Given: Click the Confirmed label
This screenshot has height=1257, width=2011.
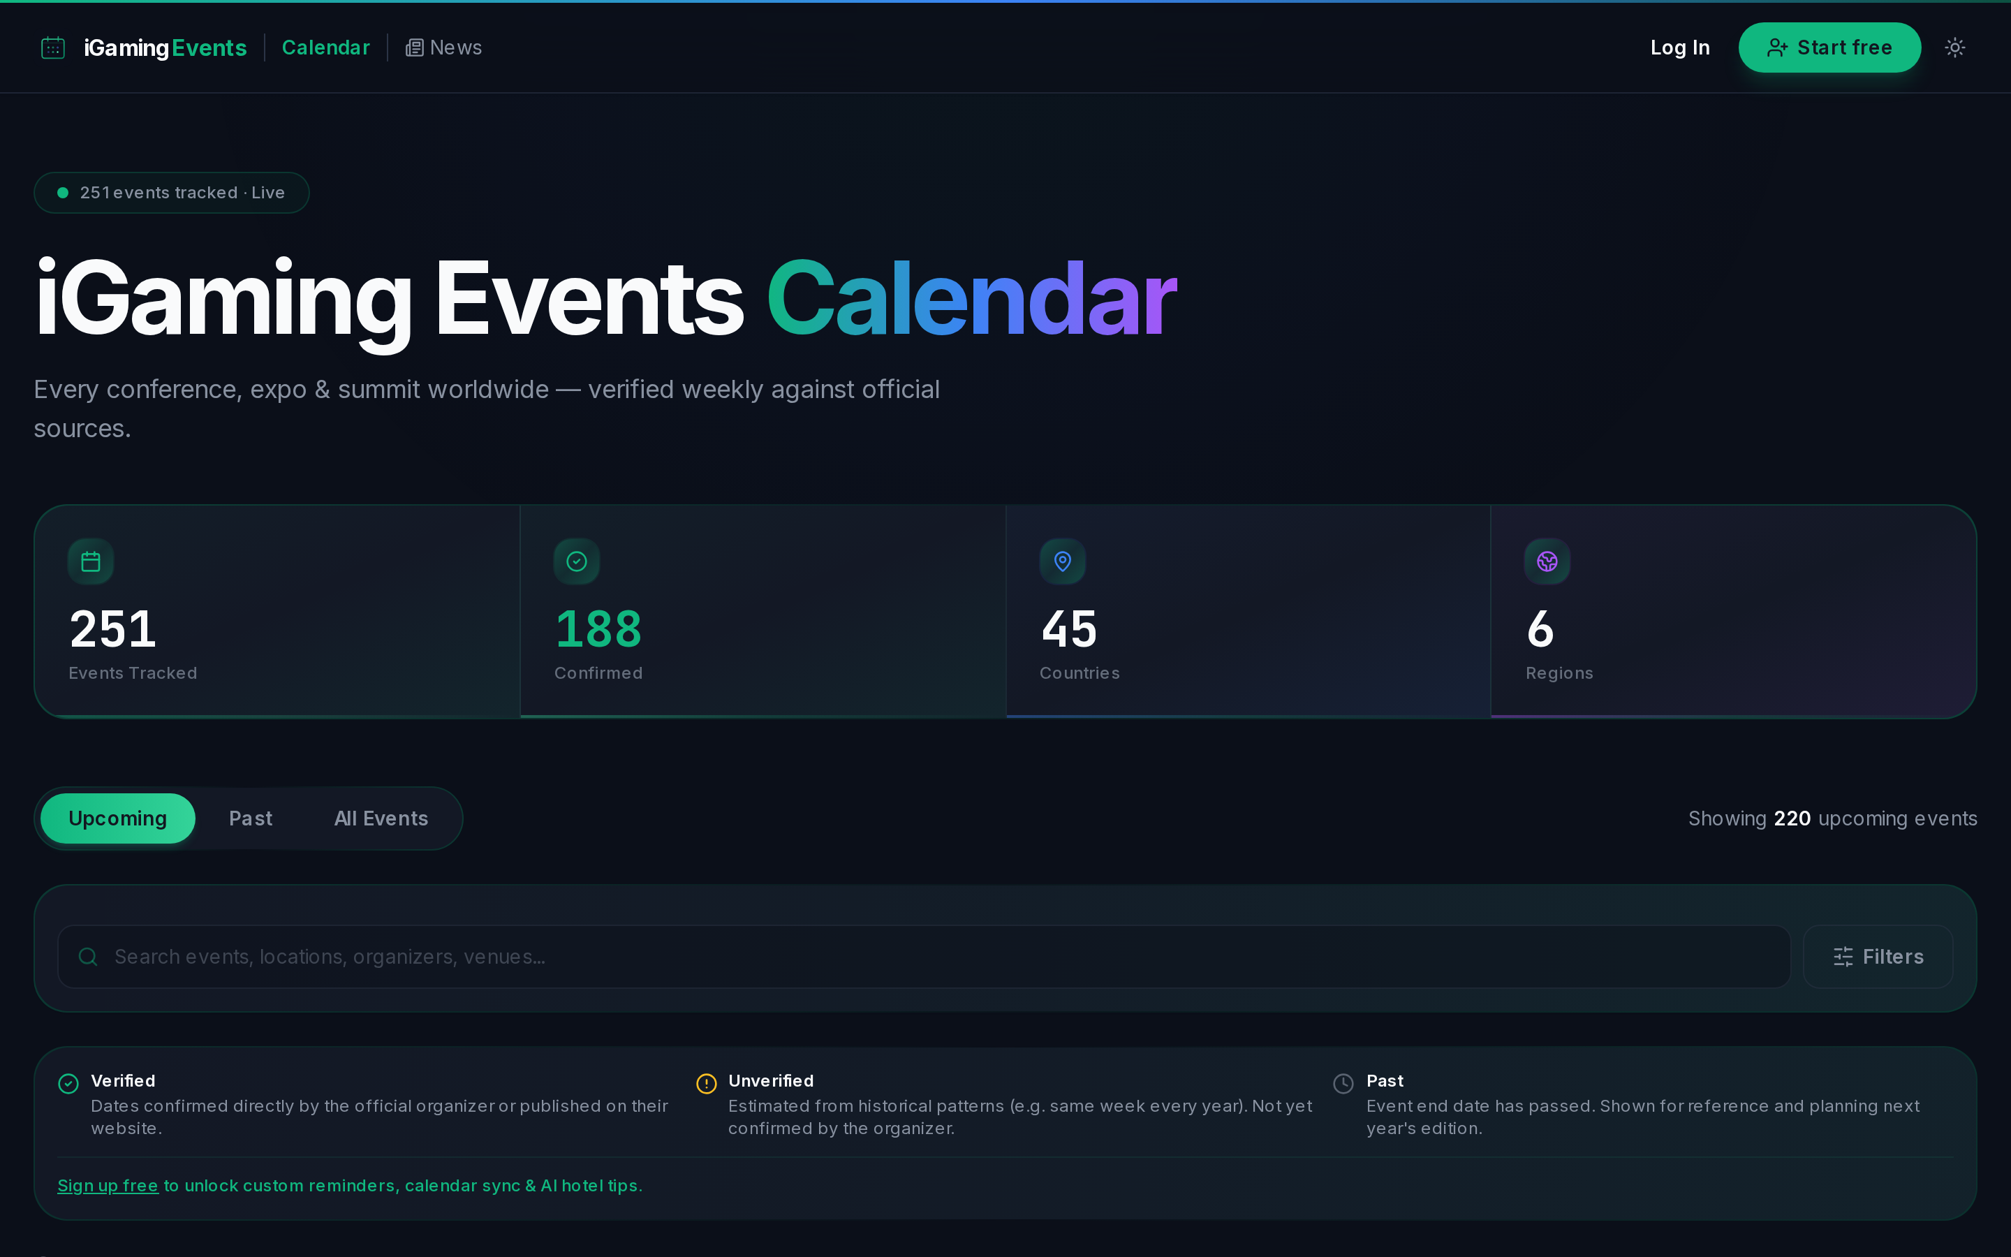Looking at the screenshot, I should tap(598, 672).
